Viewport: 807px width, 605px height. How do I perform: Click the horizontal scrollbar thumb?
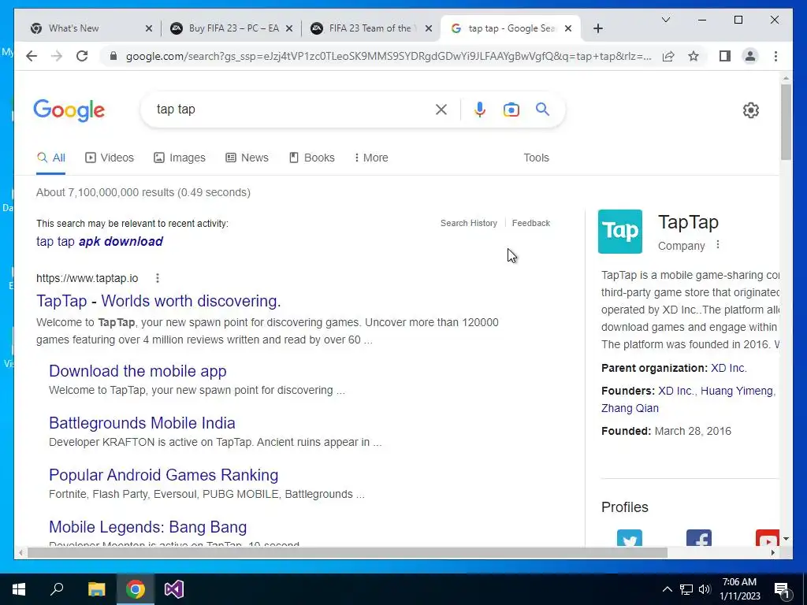[x=348, y=553]
